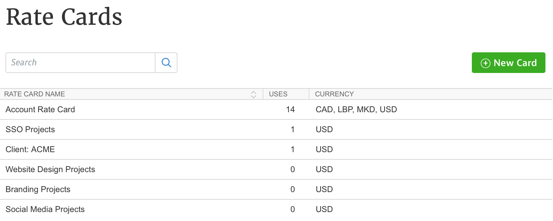Select the Social Media Projects rate card
This screenshot has width=553, height=221.
pos(45,209)
